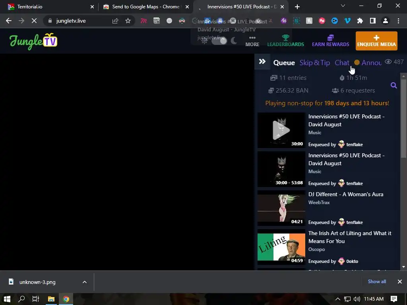Click the viewers eye icon showing 487

point(388,62)
